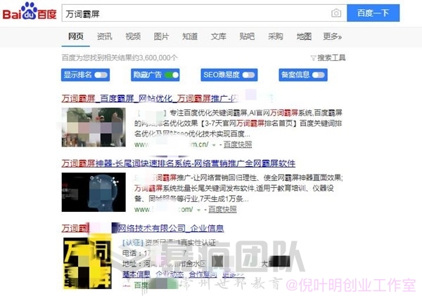Open 百度快照 of the second result

[222, 209]
